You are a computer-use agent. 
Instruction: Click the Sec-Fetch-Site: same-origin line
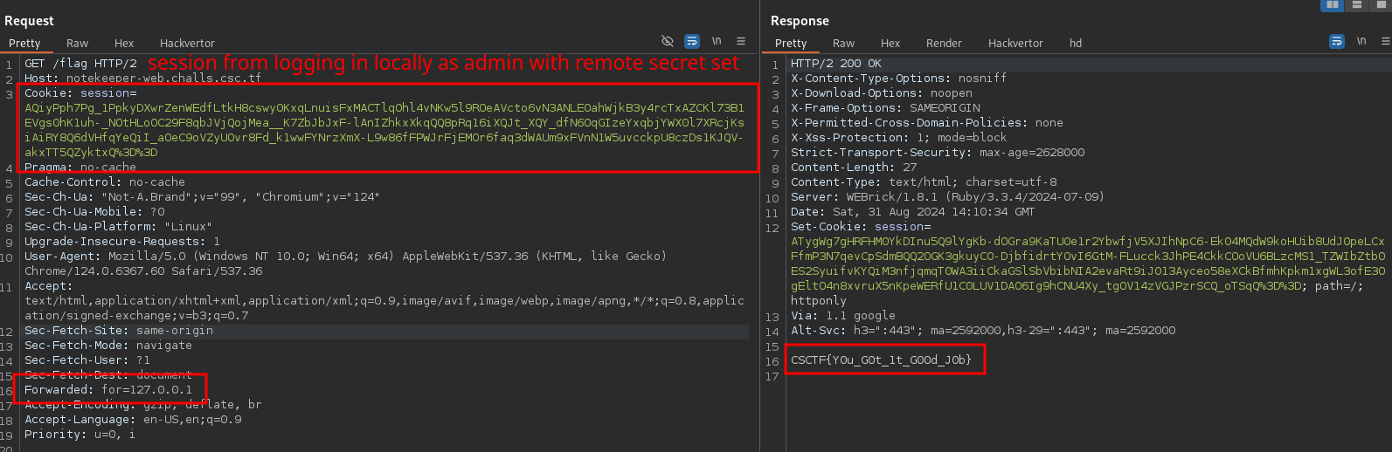click(119, 331)
